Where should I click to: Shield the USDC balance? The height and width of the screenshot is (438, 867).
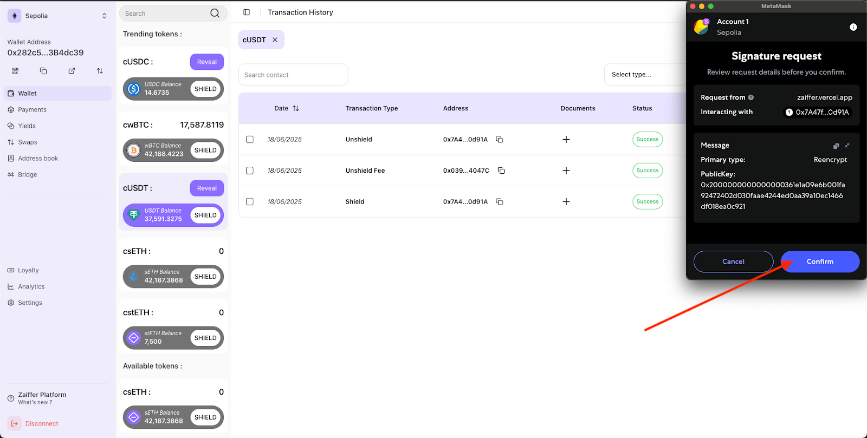(x=205, y=89)
